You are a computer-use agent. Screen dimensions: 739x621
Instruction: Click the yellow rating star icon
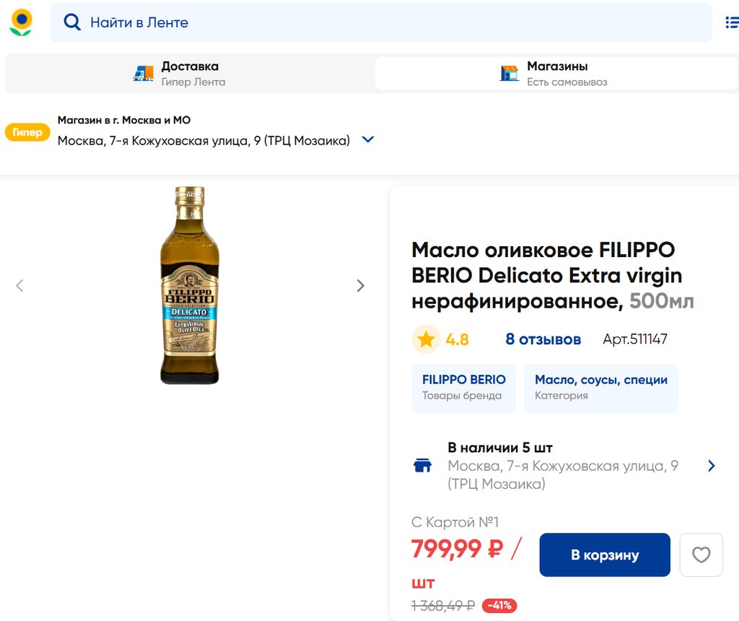tap(426, 339)
